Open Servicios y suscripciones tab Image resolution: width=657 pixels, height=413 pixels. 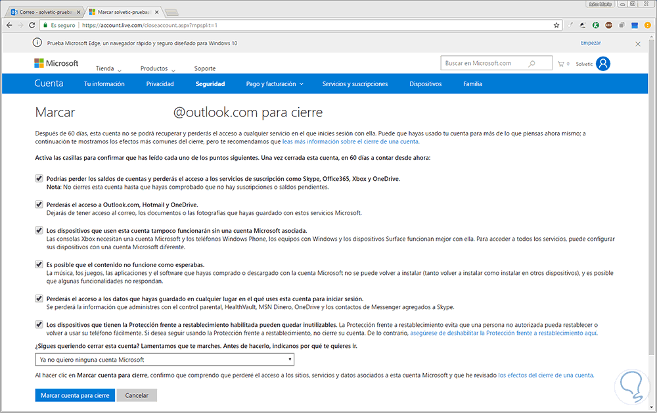coord(355,84)
